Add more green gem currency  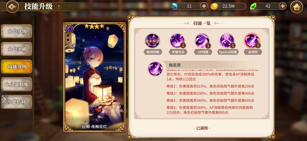pos(283,6)
